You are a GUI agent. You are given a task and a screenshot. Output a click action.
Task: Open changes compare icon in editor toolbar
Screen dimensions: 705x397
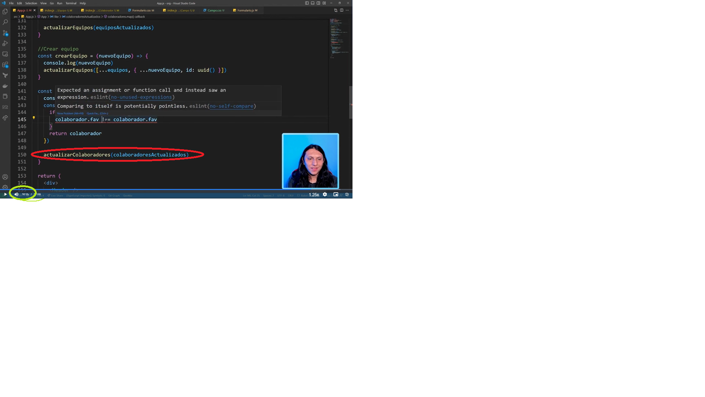point(336,10)
